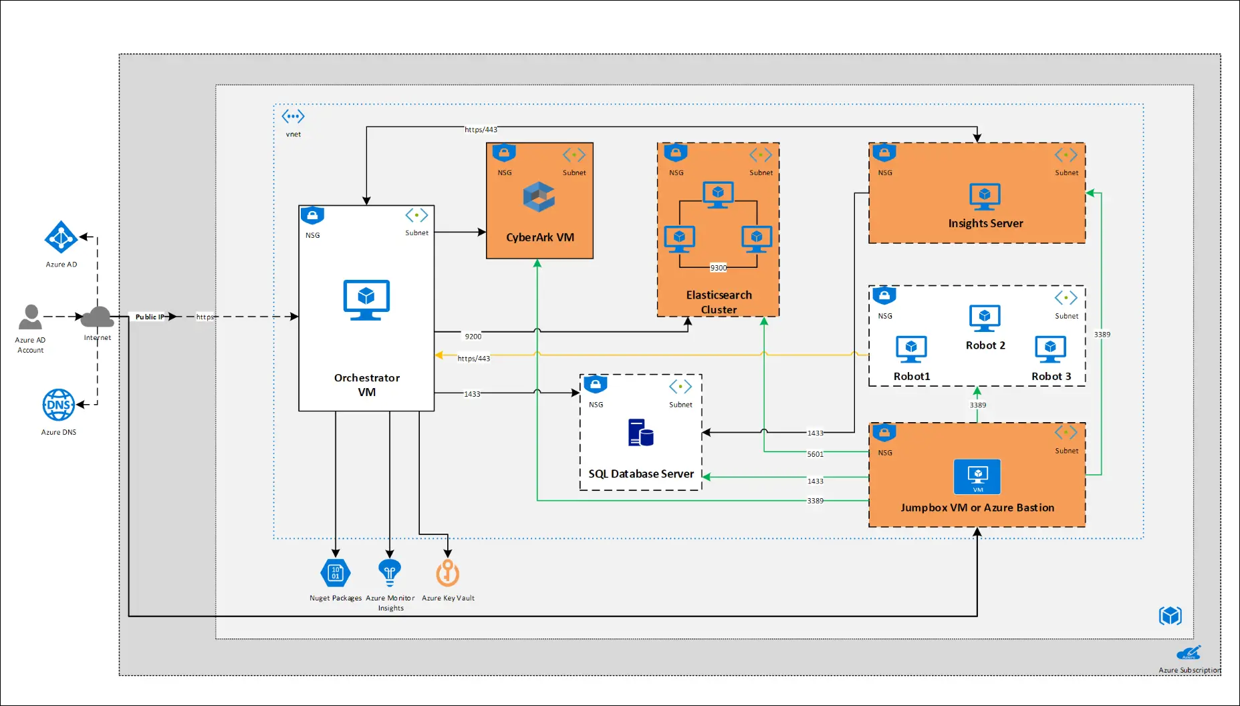
Task: Click the NSG shield in Elasticsearch box
Action: tap(676, 153)
